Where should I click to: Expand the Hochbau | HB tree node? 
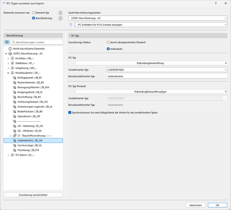[x=8, y=58]
